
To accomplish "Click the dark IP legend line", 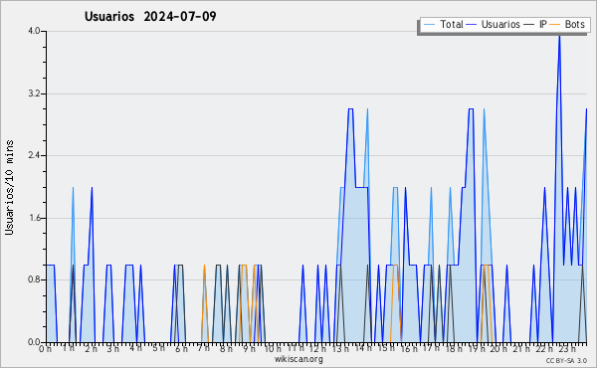I will [x=529, y=25].
